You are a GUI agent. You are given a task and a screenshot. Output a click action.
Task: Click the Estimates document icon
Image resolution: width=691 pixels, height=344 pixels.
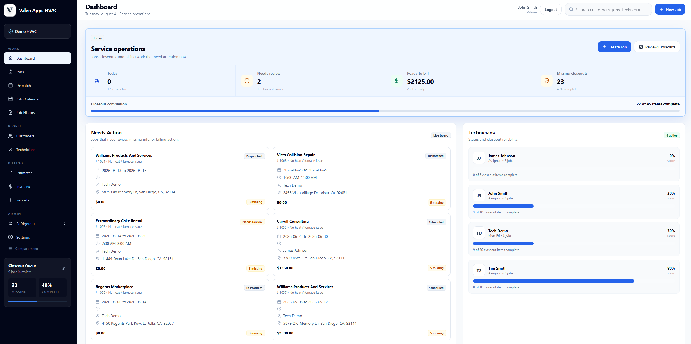pos(11,173)
